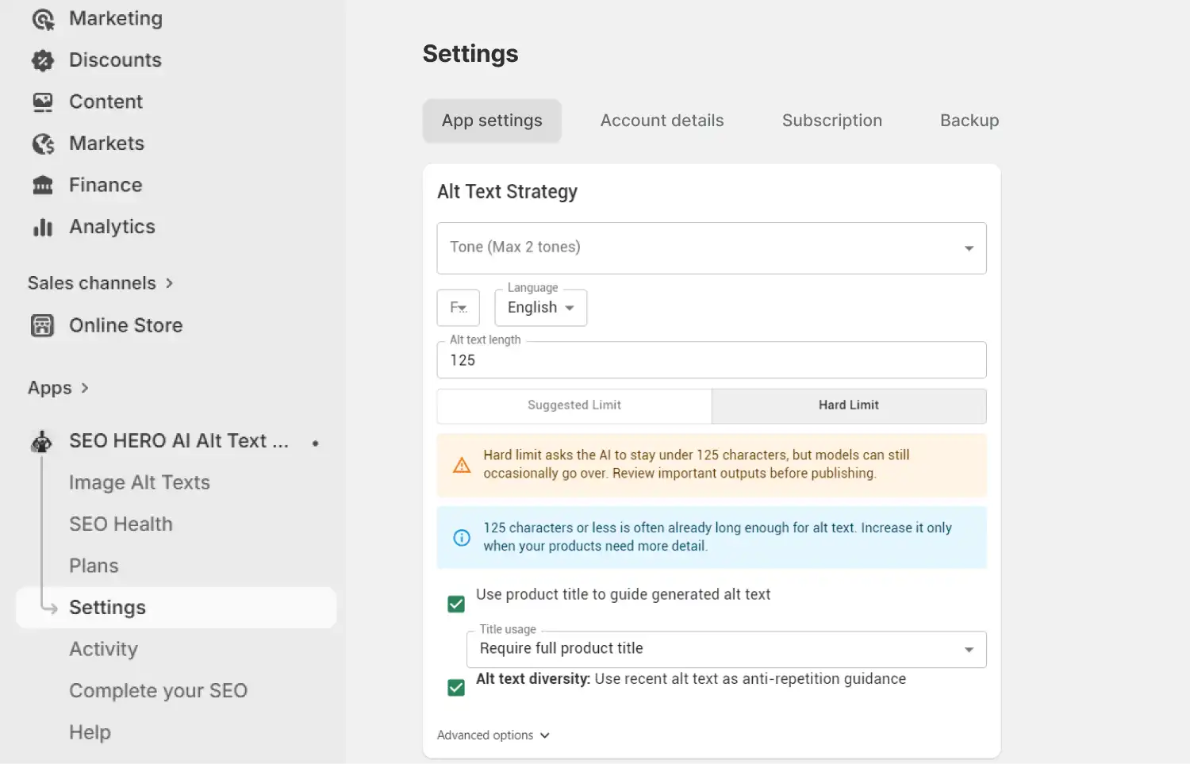Select Settings in app submenu
The image size is (1190, 764).
click(x=176, y=608)
